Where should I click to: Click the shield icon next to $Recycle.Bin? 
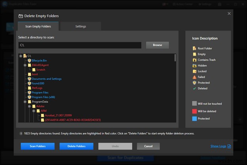click(29, 60)
